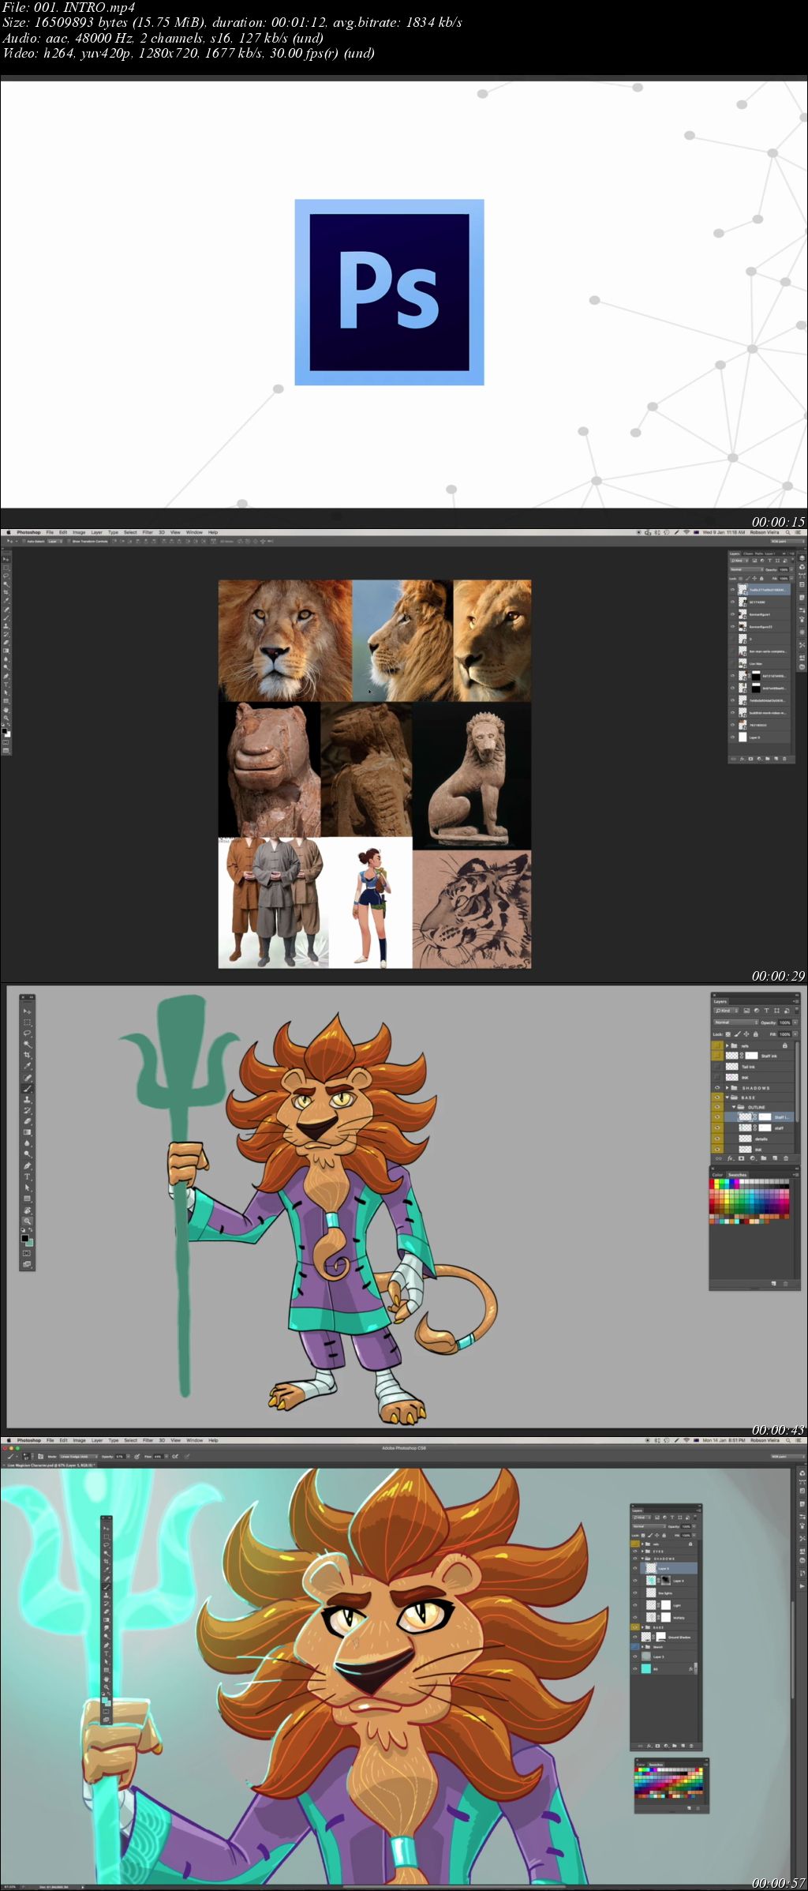Open Fill slider arrow in full-body frame Layers
This screenshot has height=1891, width=808.
coord(795,1034)
